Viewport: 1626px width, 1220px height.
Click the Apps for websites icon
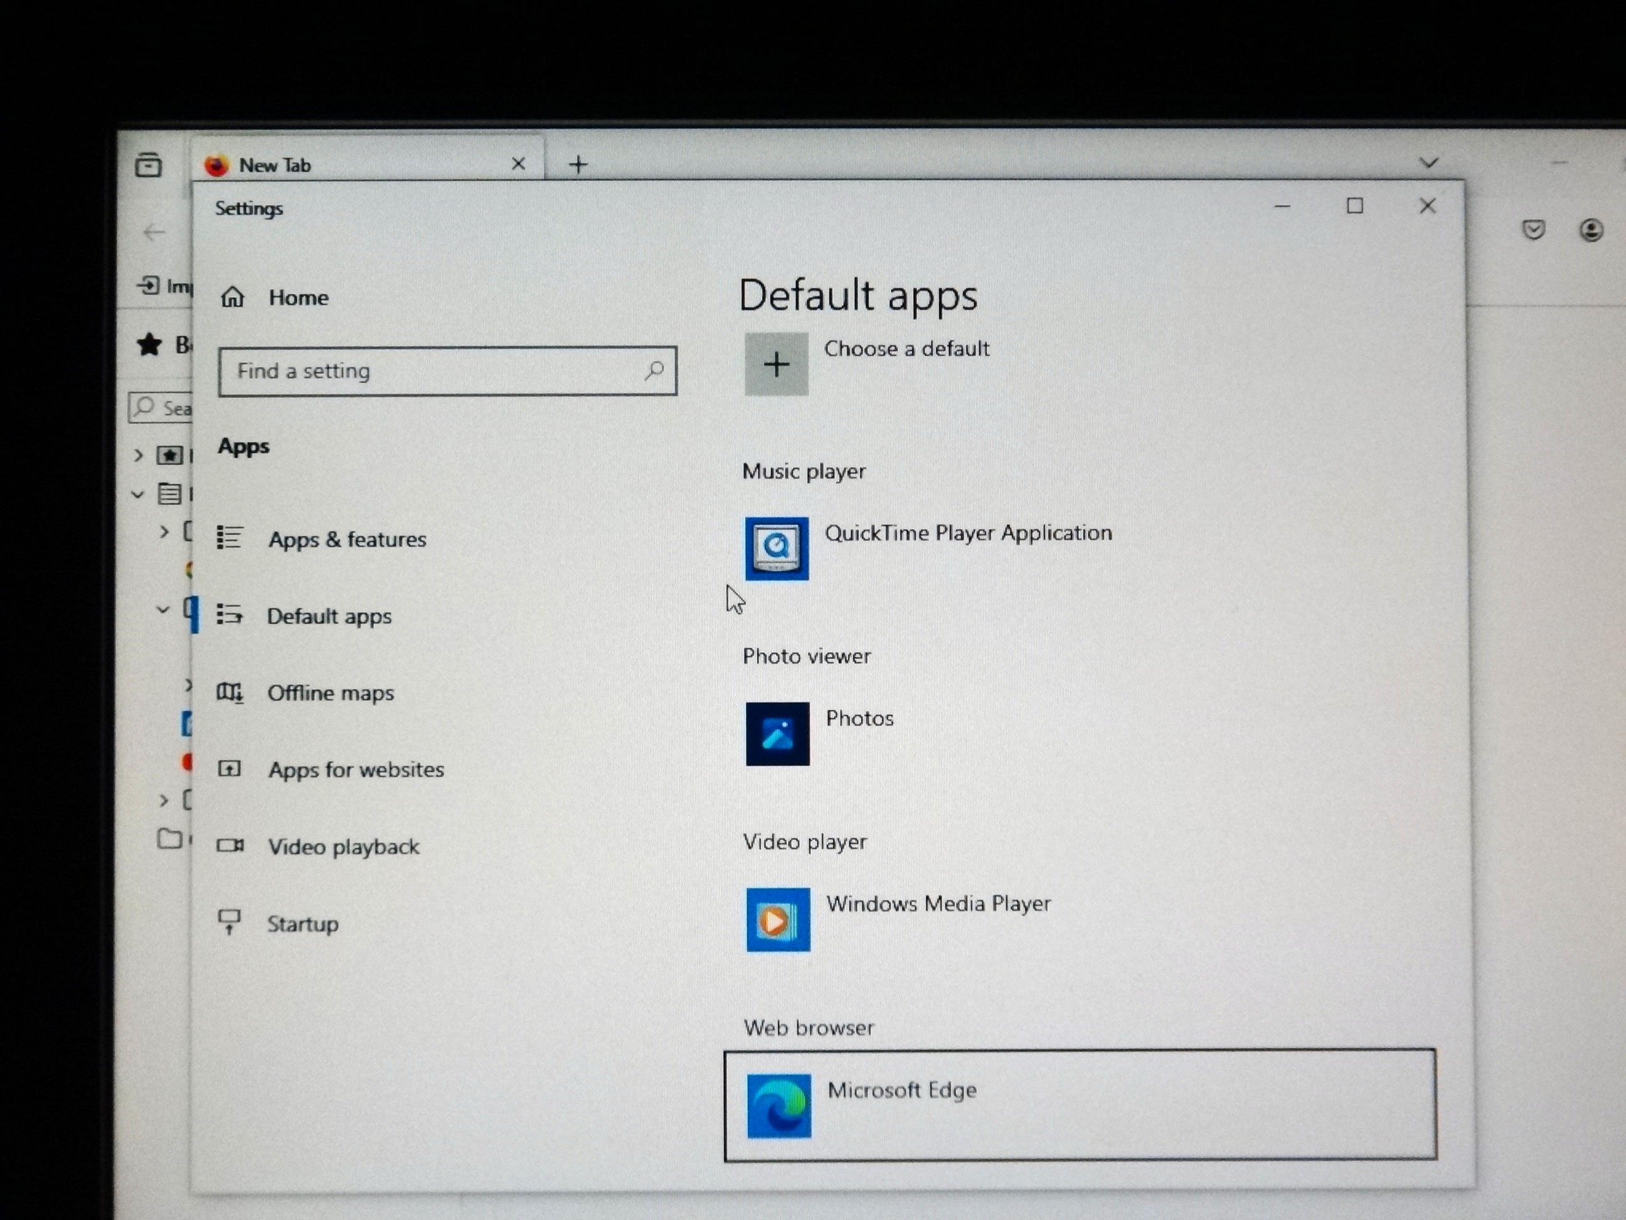(x=230, y=769)
